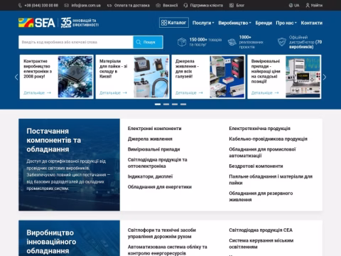Image resolution: width=341 pixels, height=256 pixels.
Task: Click the globe icon near 1000+ проектів
Action: pos(232,42)
